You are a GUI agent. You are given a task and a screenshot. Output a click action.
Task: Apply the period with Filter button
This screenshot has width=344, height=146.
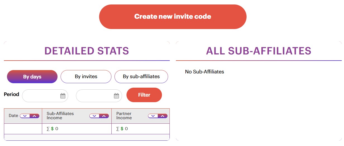pyautogui.click(x=144, y=95)
